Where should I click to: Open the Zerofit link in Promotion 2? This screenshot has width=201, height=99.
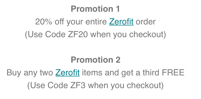[68, 73]
